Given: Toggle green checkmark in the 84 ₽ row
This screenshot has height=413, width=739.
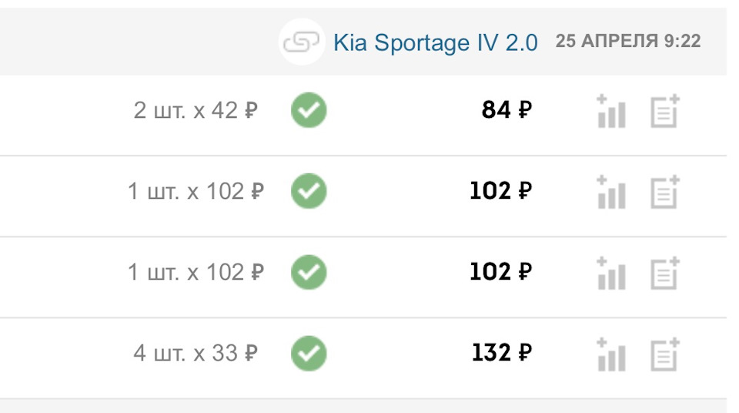Looking at the screenshot, I should point(309,111).
